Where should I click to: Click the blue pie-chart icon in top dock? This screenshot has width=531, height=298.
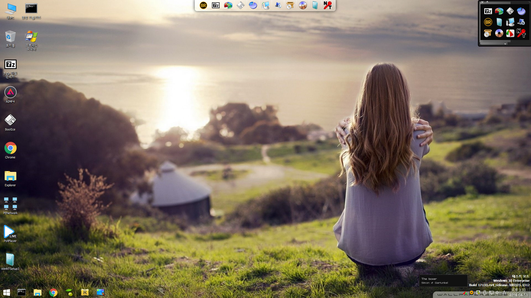click(x=253, y=5)
